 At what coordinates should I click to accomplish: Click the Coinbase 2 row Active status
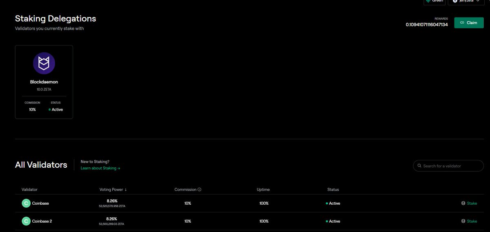[x=333, y=221]
